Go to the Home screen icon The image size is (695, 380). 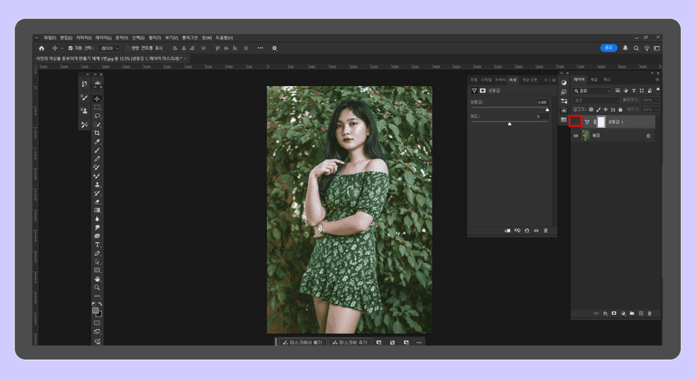(x=41, y=48)
